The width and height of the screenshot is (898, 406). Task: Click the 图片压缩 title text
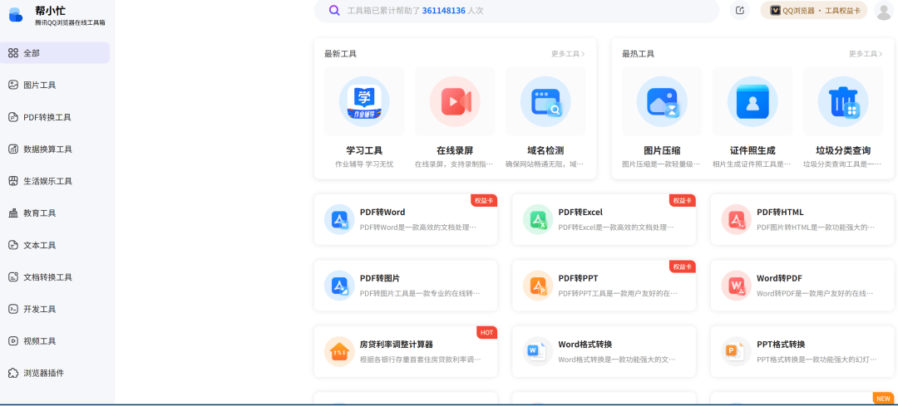tap(662, 150)
